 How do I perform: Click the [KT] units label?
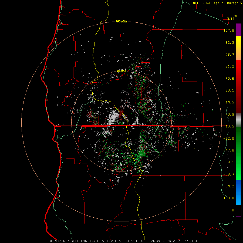(x=231, y=19)
